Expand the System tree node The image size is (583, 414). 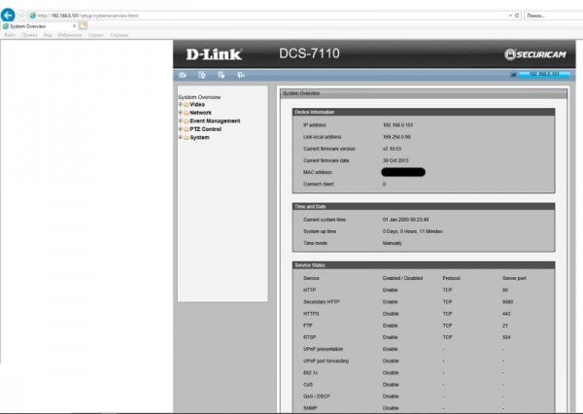181,137
